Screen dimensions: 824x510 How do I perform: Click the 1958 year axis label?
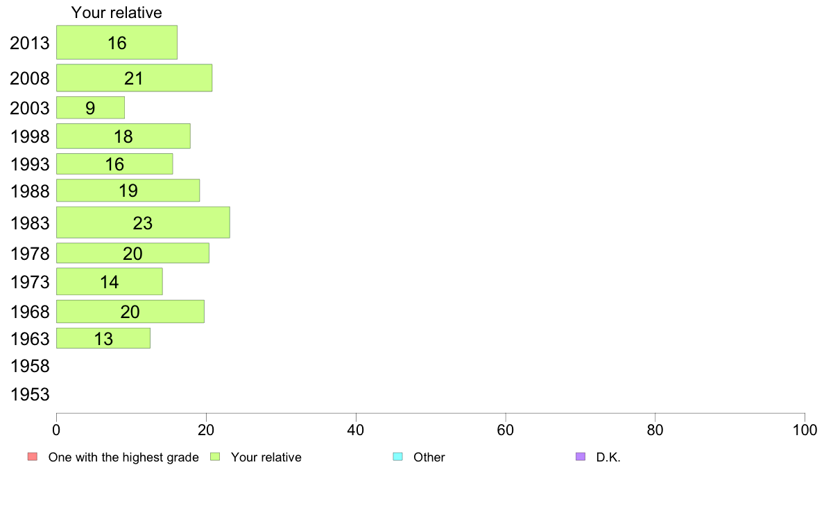[x=30, y=366]
